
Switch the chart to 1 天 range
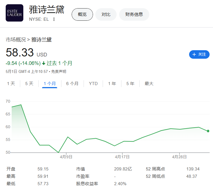click(x=11, y=84)
